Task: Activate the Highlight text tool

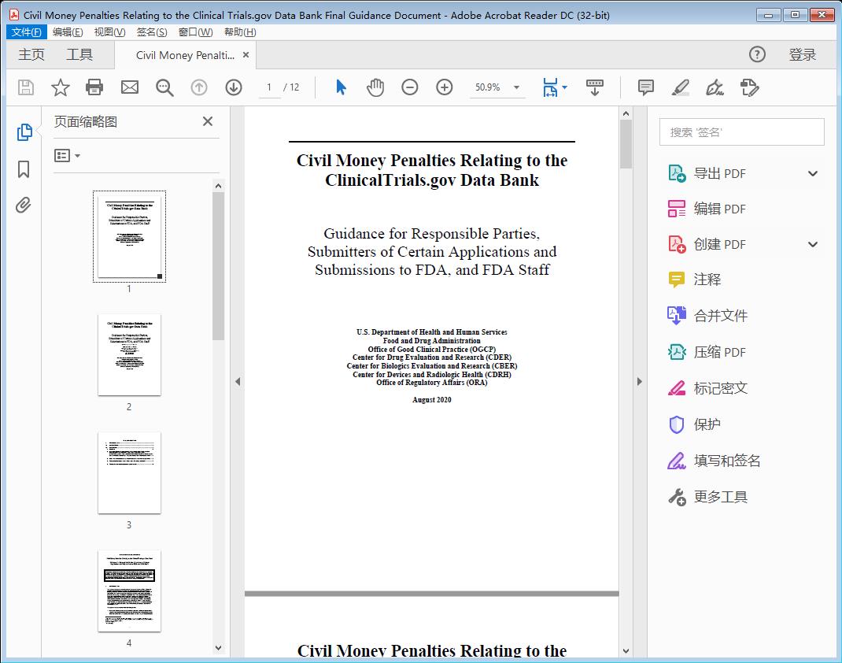Action: pyautogui.click(x=680, y=87)
